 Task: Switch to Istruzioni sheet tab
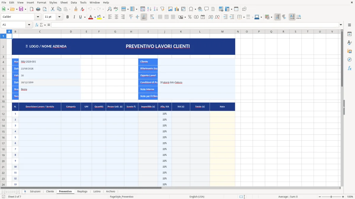[35, 191]
